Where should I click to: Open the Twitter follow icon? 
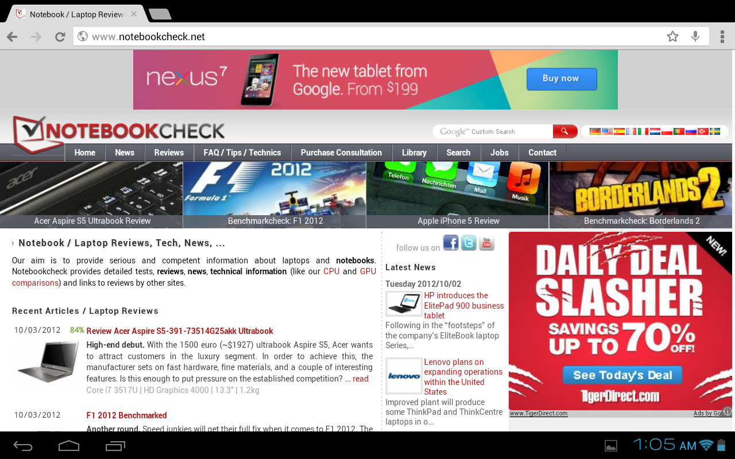[x=469, y=243]
